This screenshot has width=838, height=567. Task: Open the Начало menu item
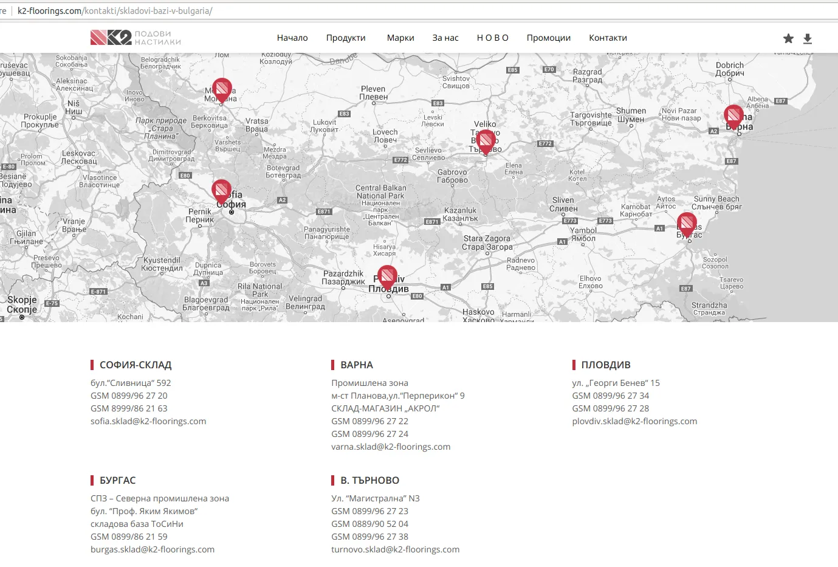tap(292, 38)
